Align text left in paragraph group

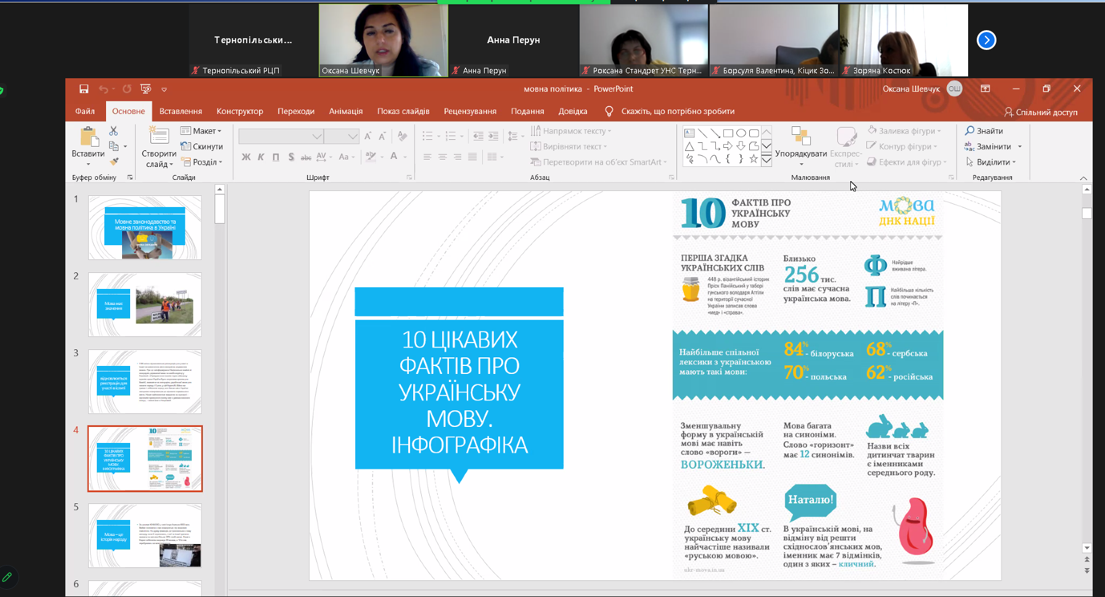click(427, 157)
